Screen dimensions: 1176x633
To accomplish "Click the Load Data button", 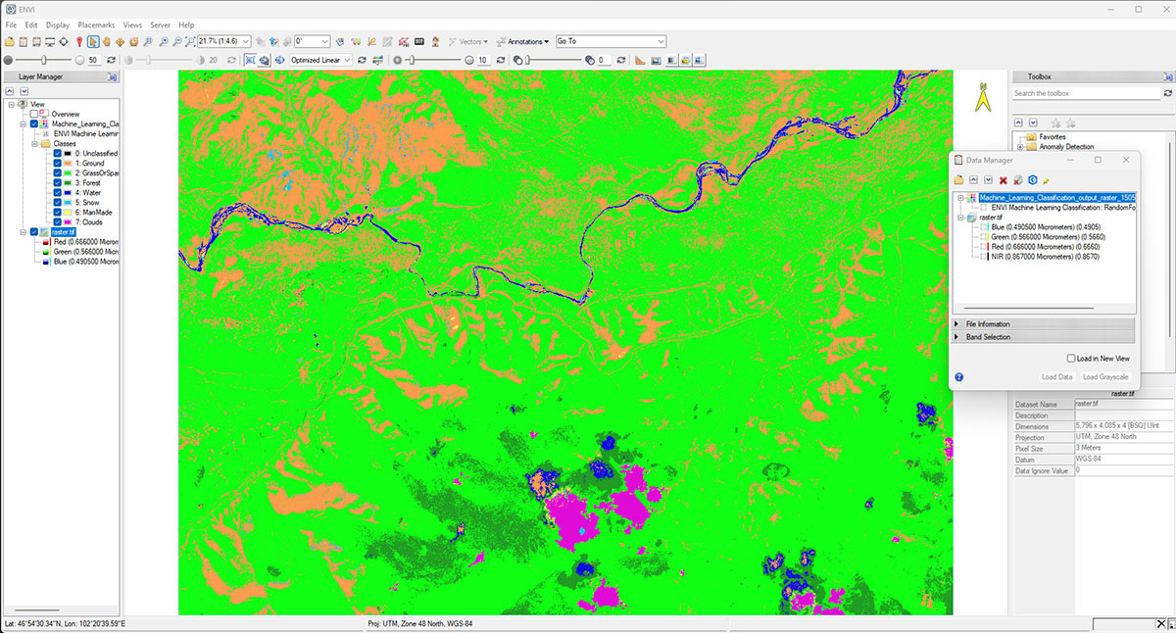I will click(x=1057, y=377).
